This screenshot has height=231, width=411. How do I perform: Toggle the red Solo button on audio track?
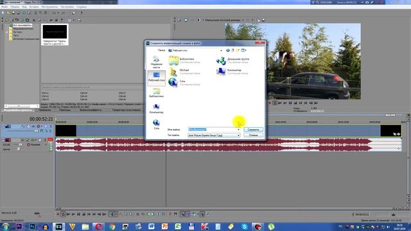50,140
